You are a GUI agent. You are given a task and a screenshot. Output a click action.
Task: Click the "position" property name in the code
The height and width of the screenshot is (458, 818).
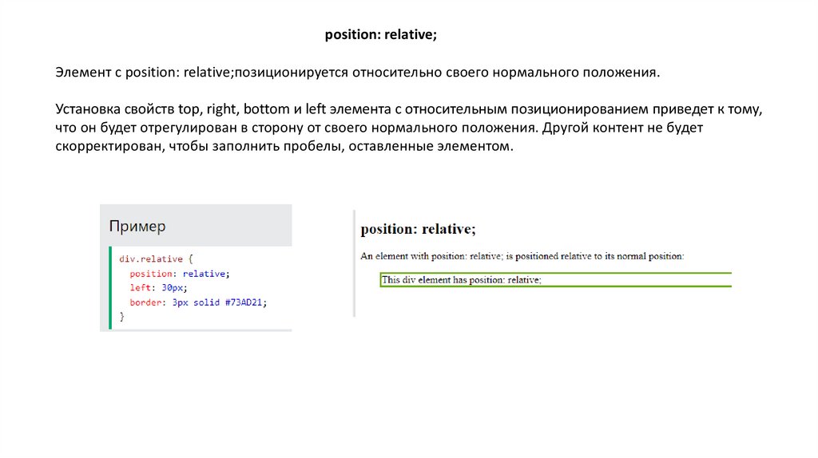148,274
